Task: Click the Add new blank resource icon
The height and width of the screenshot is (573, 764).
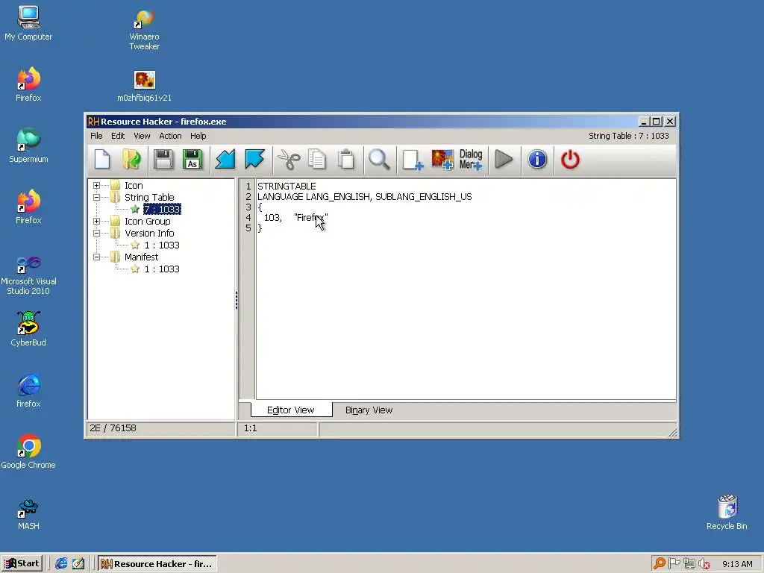Action: 413,160
